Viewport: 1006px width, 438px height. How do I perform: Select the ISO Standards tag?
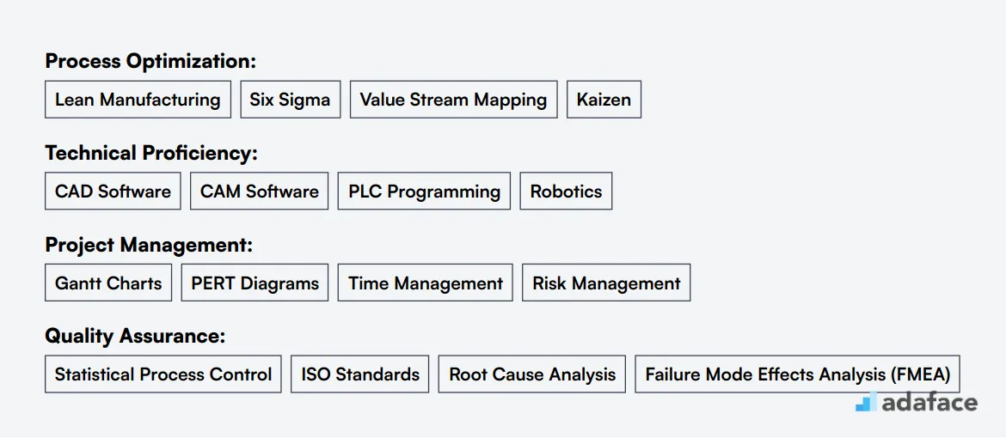coord(360,374)
